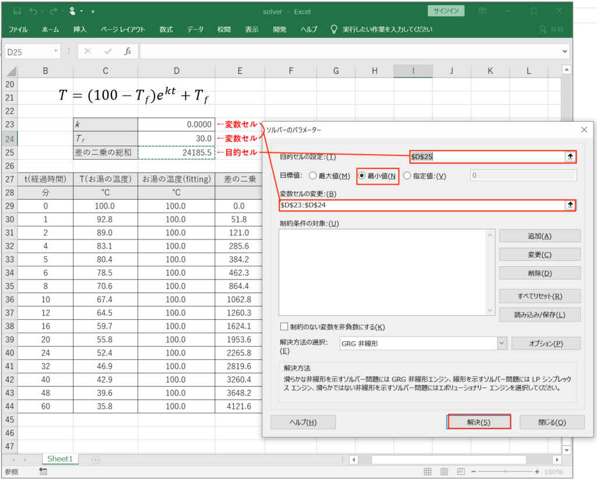
Task: Click the Insert Function fx icon
Action: pyautogui.click(x=128, y=51)
